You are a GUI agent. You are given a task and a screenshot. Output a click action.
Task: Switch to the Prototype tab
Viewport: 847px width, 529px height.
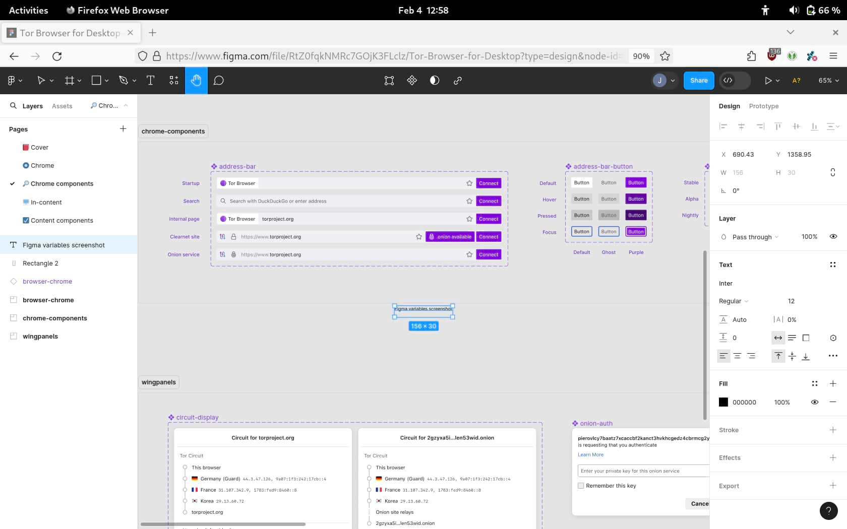pyautogui.click(x=764, y=106)
